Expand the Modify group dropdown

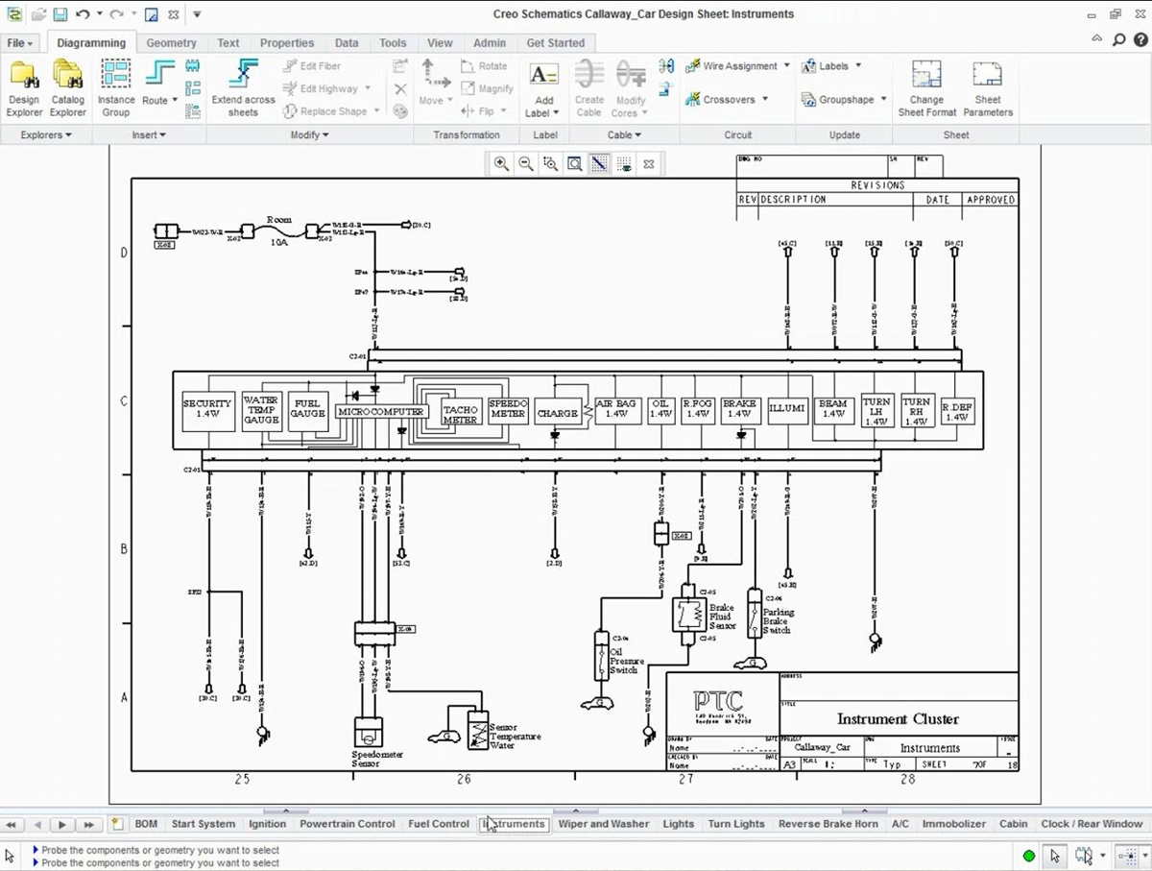(308, 135)
